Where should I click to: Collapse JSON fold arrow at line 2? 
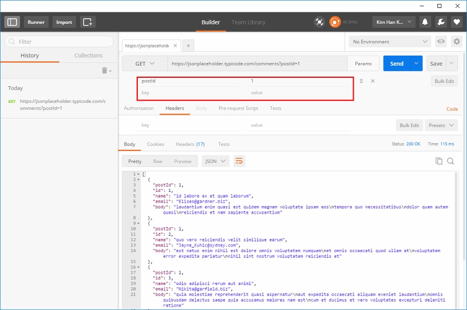[138, 179]
